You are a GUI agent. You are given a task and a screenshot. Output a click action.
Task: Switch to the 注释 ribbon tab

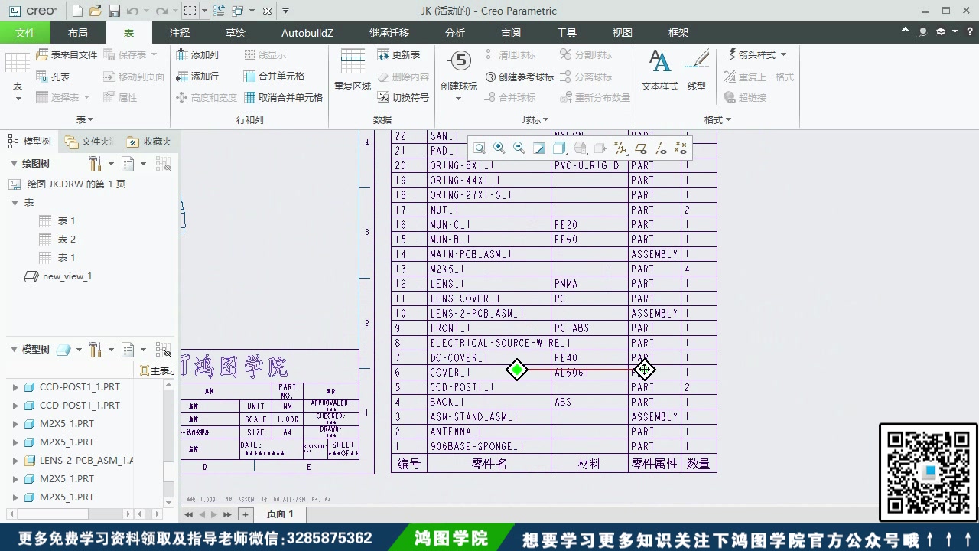click(x=178, y=32)
